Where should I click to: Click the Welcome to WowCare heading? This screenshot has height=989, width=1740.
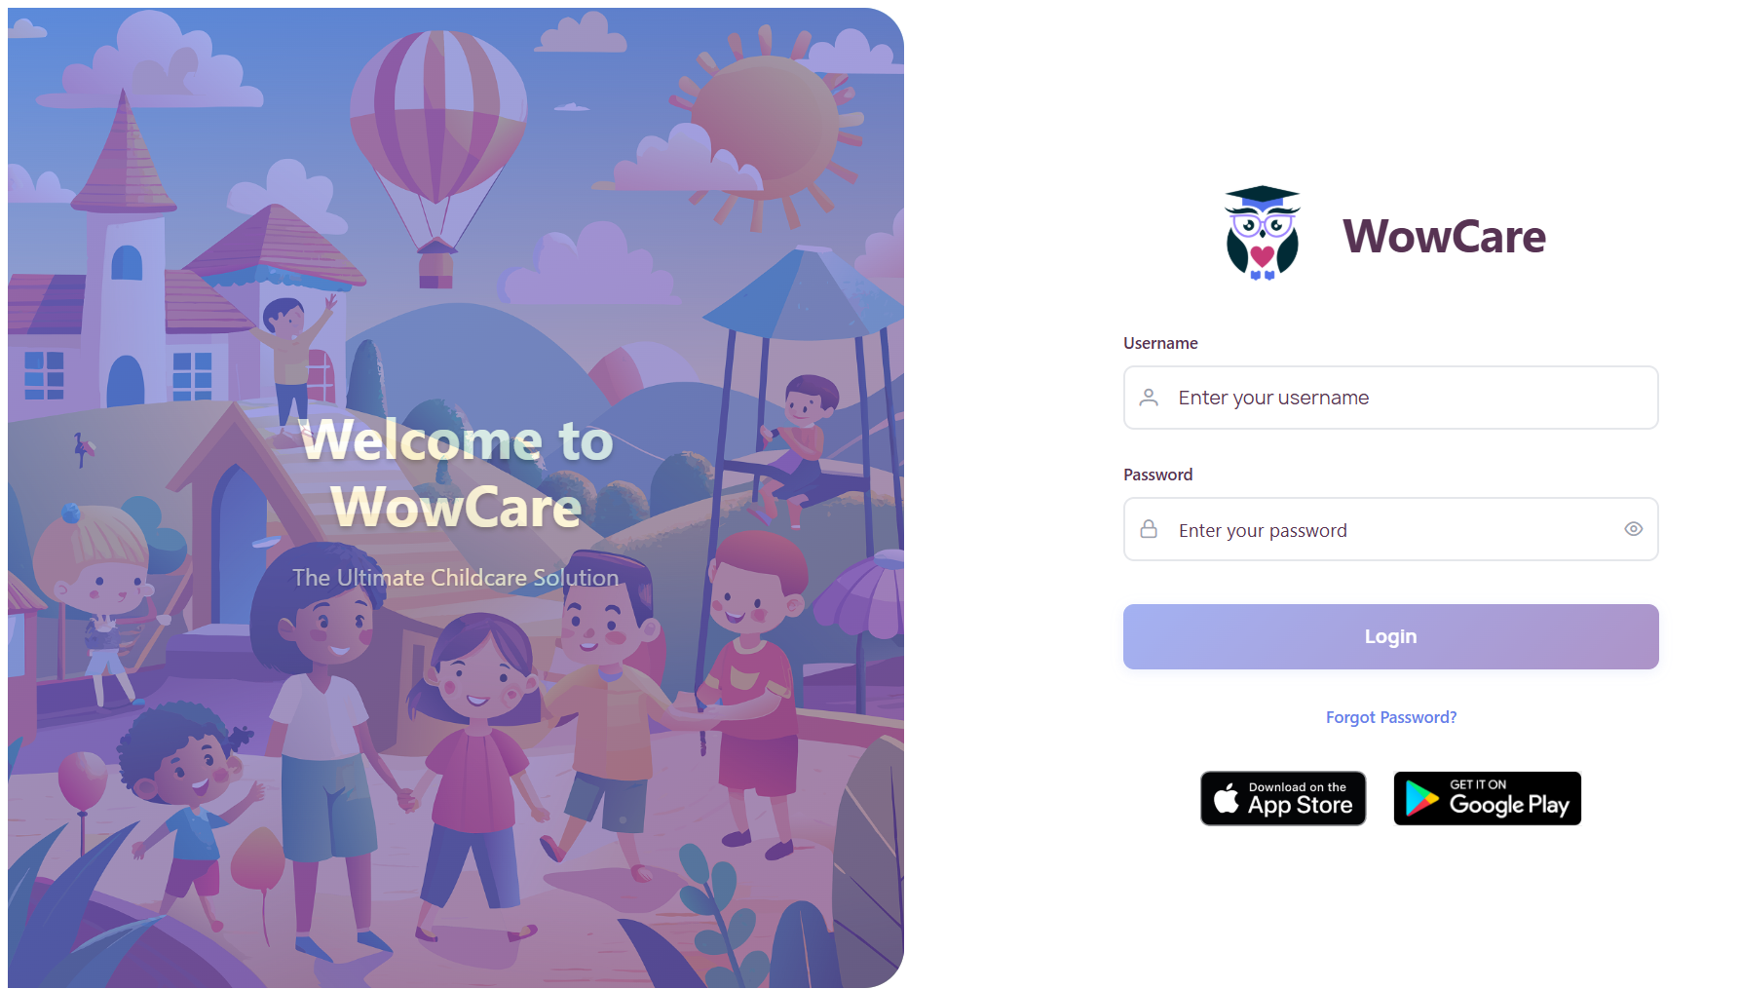(x=456, y=474)
